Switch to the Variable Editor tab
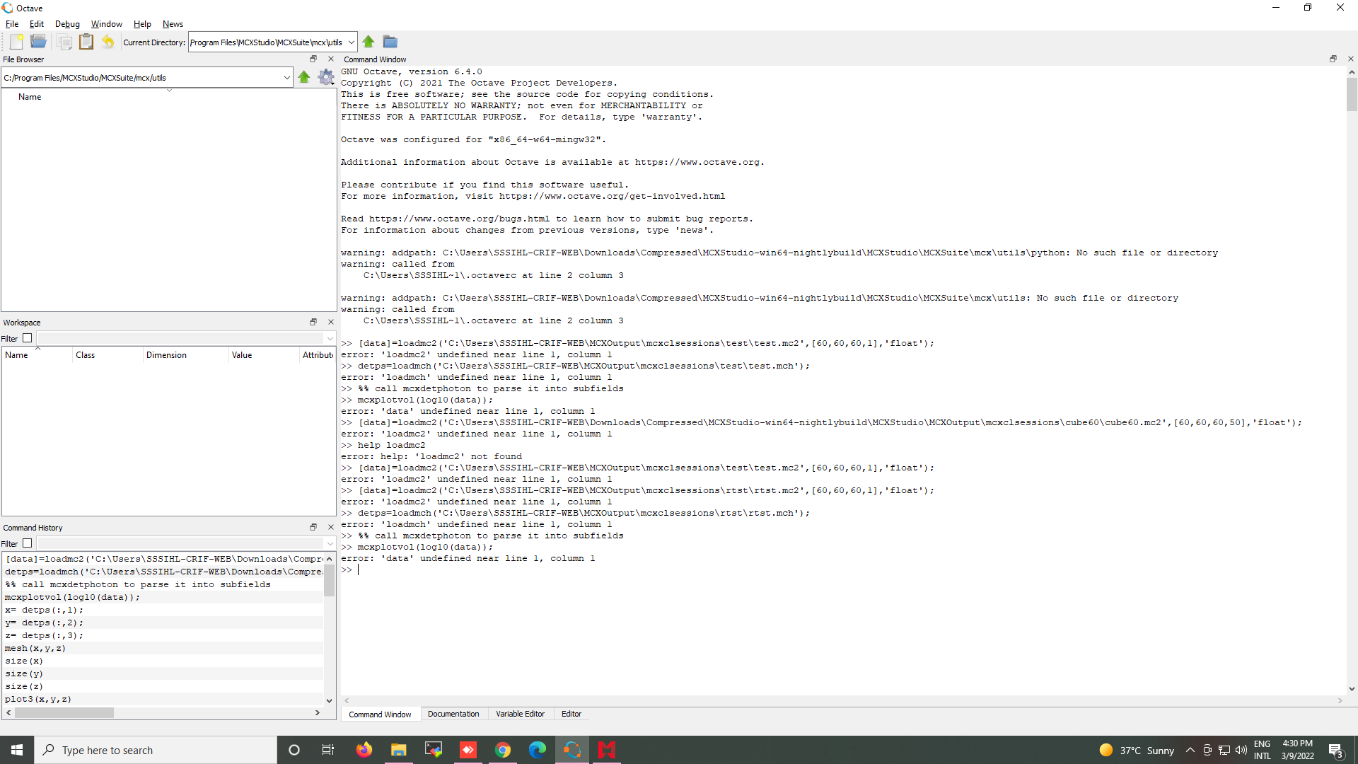 pos(521,714)
